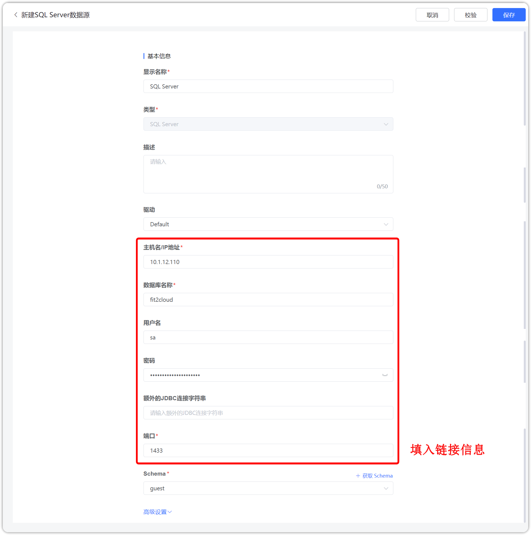Select the 显示名称 field containing SQL Server

point(268,86)
